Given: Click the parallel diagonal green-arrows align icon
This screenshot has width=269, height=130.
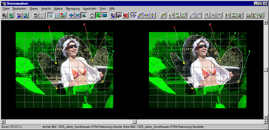Looking at the screenshot, I should coord(184,16).
